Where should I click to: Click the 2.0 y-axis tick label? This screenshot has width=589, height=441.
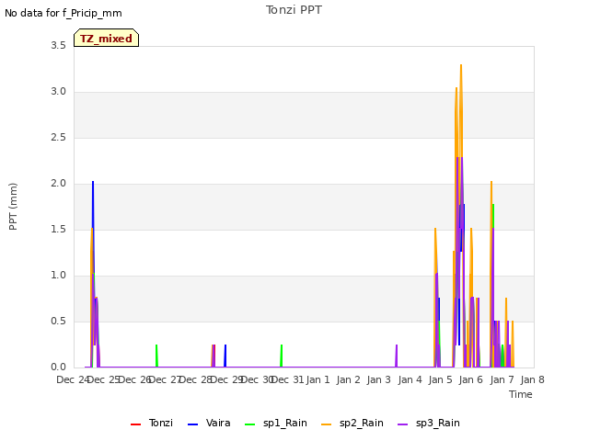click(59, 184)
